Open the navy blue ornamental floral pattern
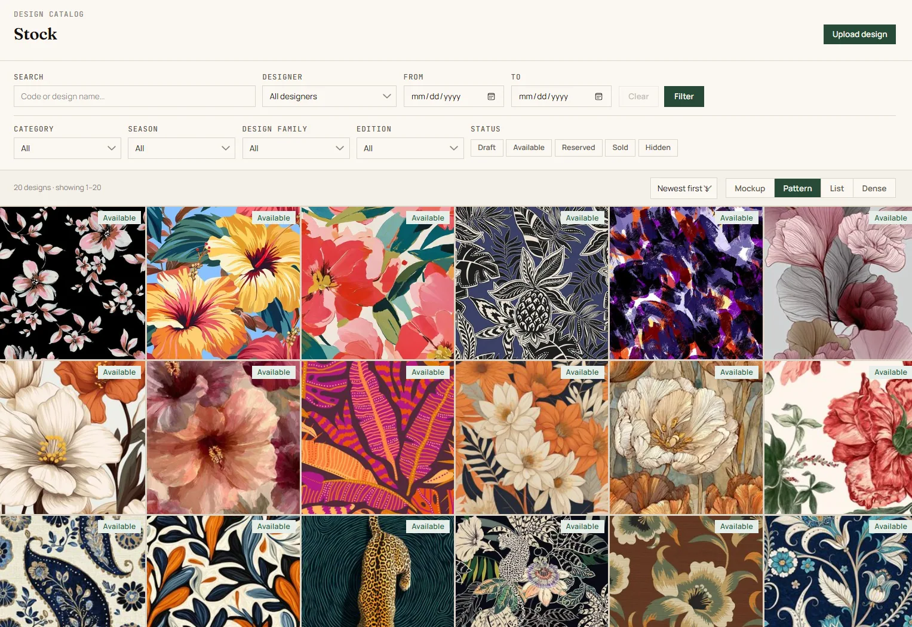The image size is (912, 627). click(838, 571)
